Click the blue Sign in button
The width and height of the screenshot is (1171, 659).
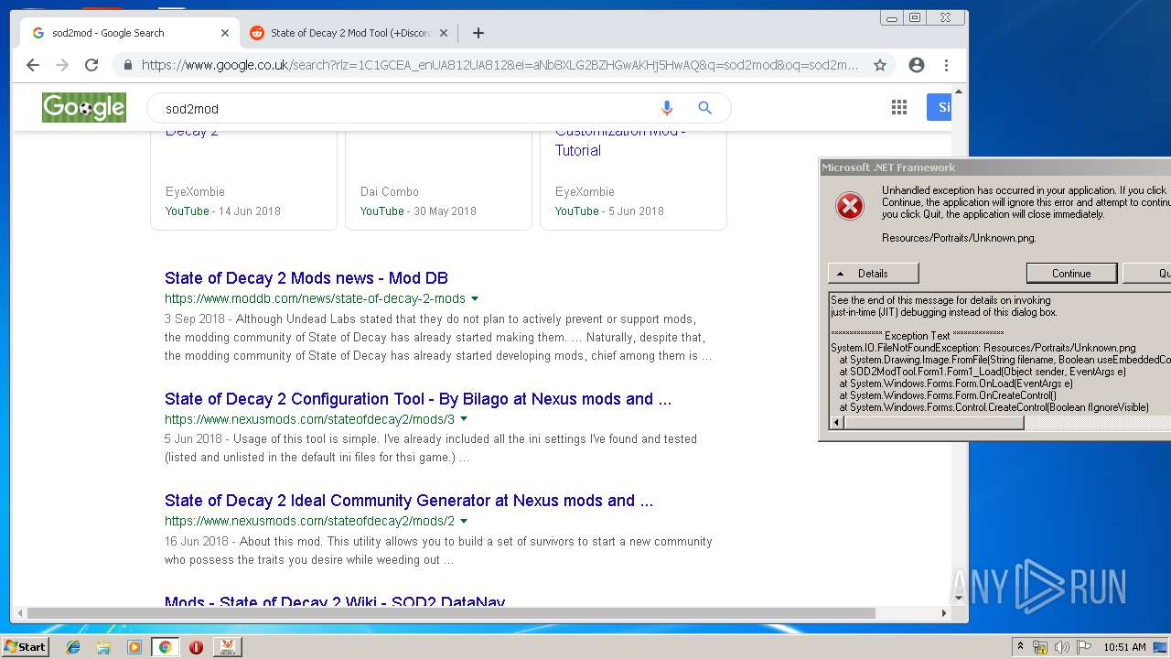coord(940,107)
